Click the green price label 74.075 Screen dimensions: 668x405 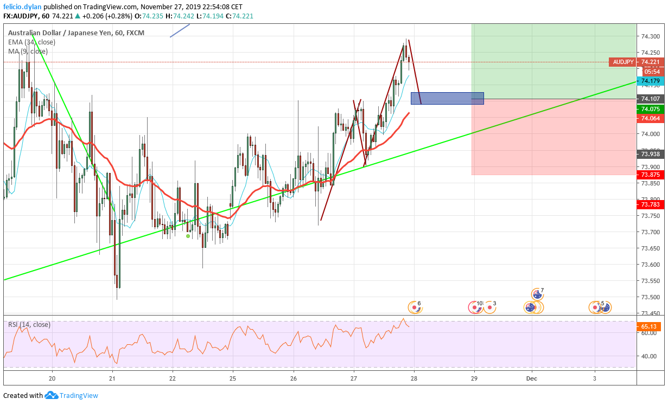651,108
